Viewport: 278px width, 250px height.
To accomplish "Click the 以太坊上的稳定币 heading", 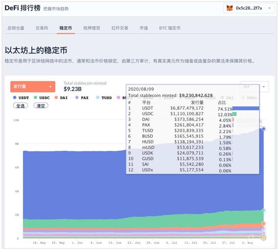I will pyautogui.click(x=36, y=50).
